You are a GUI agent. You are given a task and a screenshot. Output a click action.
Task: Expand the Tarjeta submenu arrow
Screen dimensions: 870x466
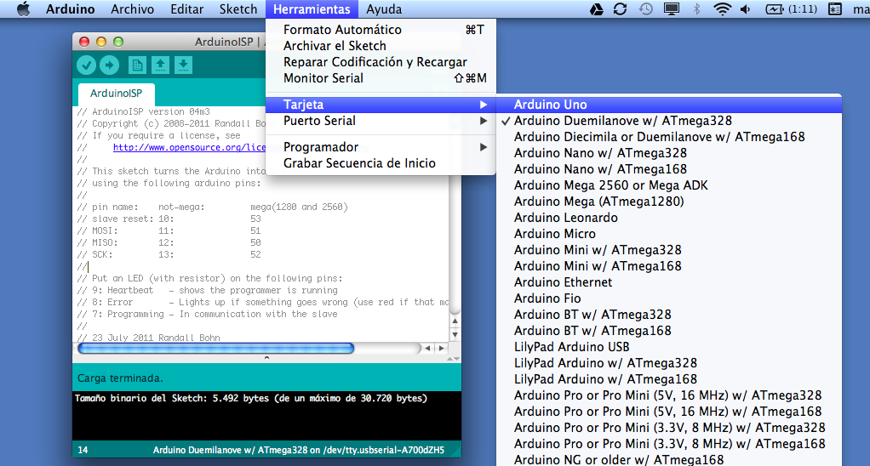tap(484, 105)
